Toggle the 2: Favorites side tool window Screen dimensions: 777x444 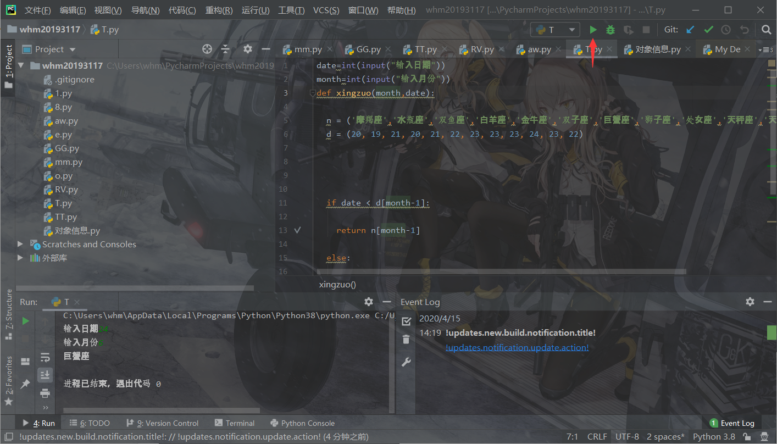pos(8,381)
